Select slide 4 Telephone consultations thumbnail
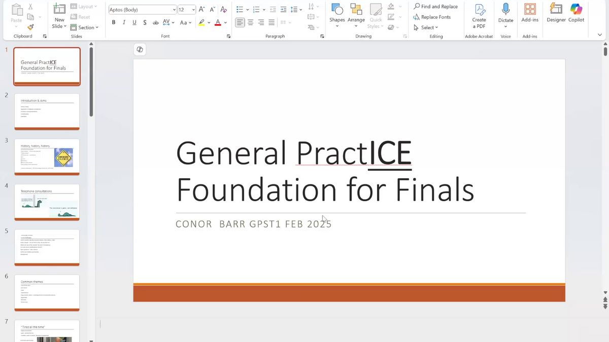 [47, 202]
